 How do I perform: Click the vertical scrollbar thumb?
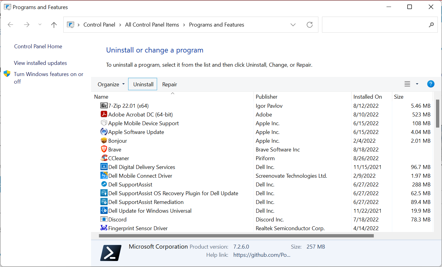point(437,113)
